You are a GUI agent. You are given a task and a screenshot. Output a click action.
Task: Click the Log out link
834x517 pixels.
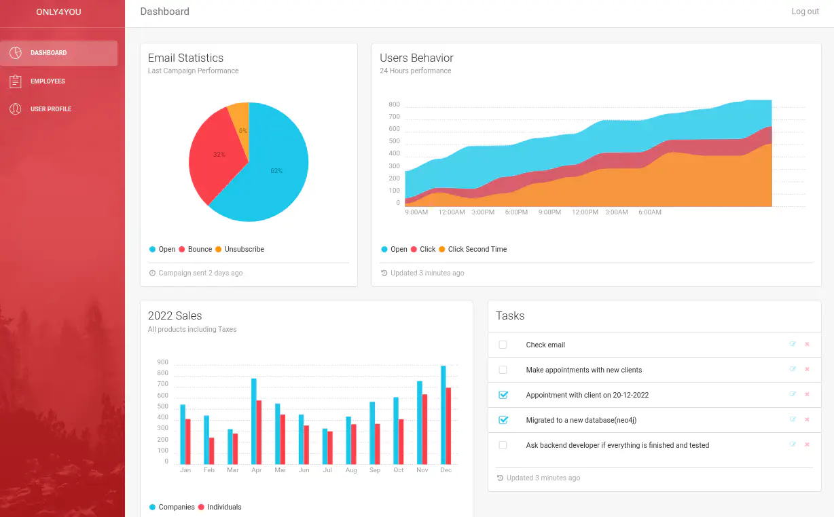805,12
